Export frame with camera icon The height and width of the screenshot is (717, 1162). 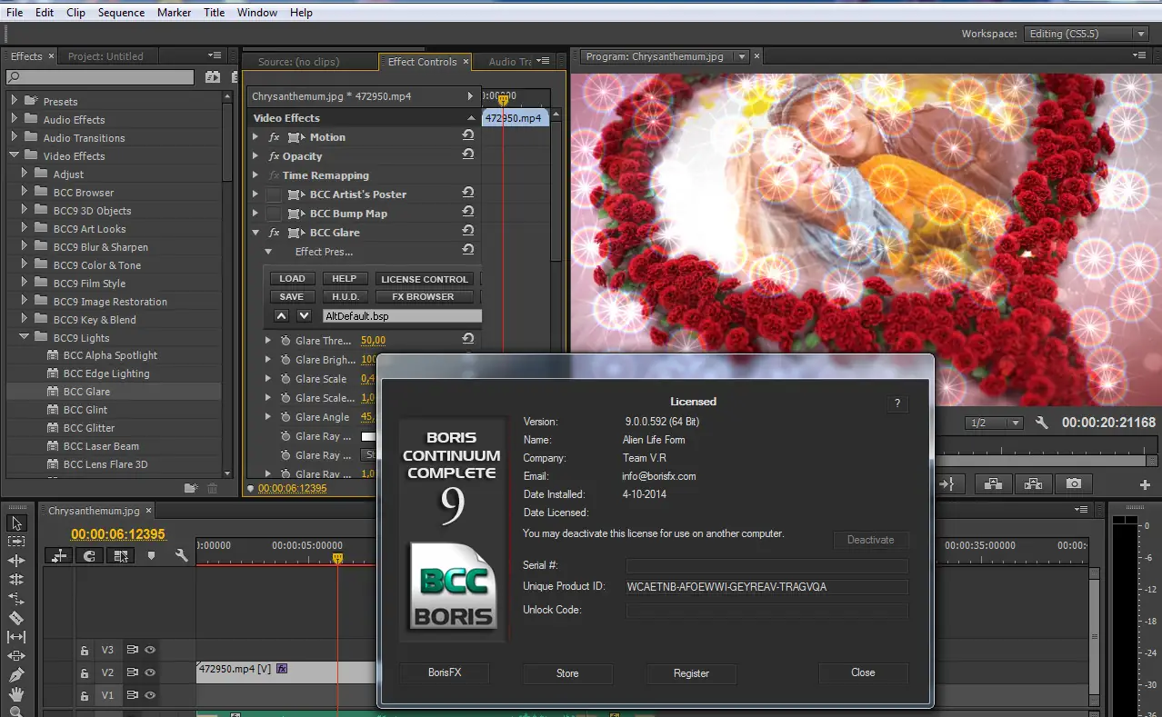point(1074,484)
